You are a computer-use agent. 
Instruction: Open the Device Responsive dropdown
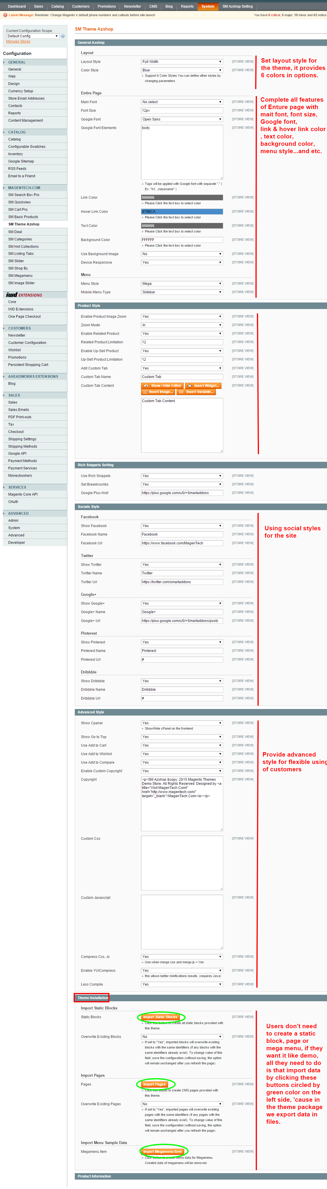point(182,262)
